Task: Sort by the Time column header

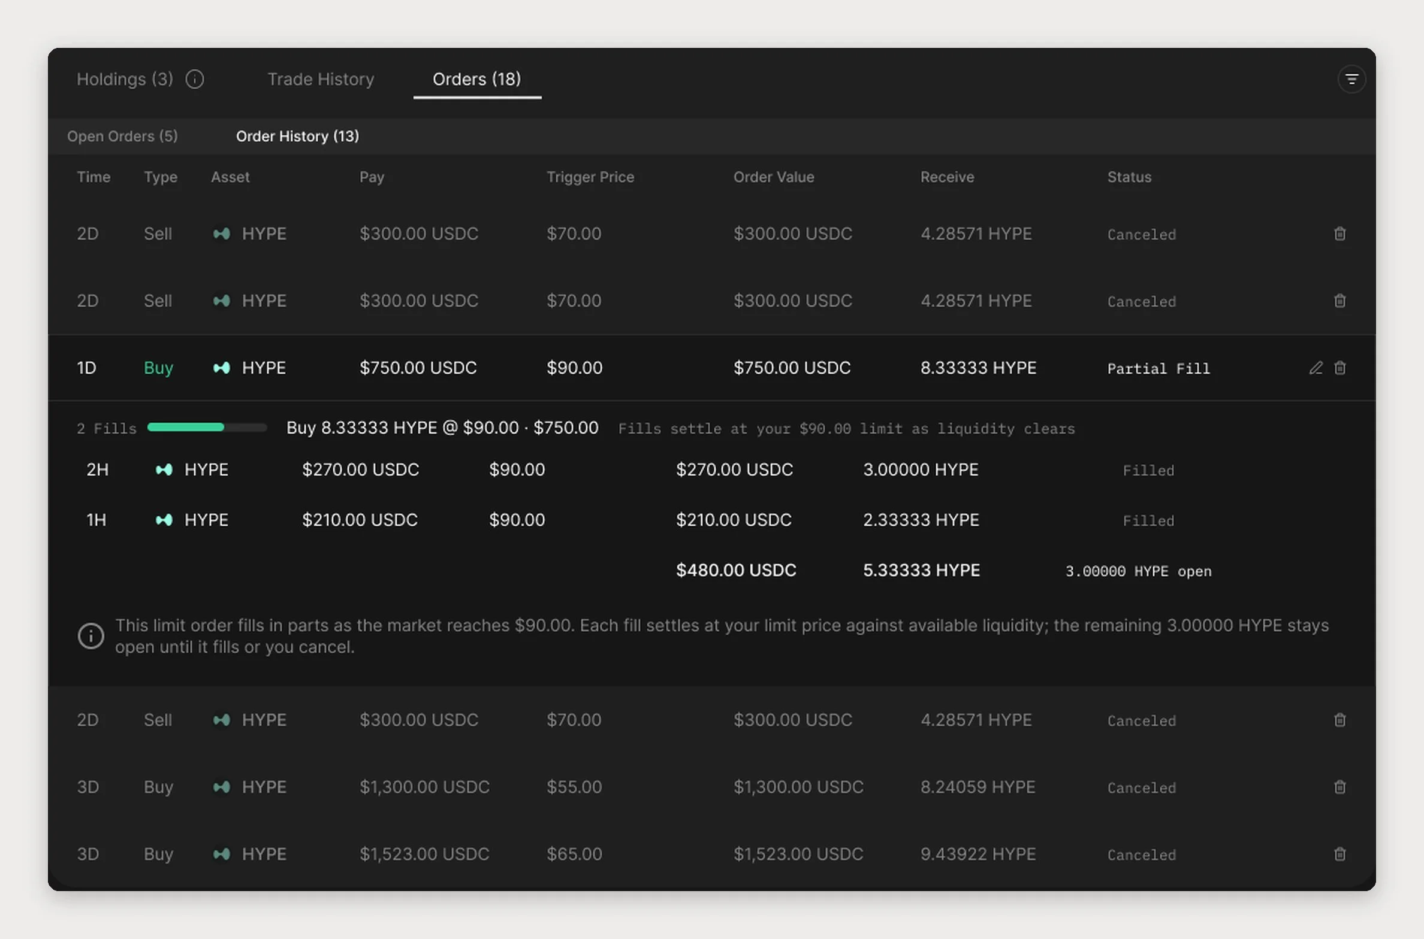Action: [x=93, y=177]
